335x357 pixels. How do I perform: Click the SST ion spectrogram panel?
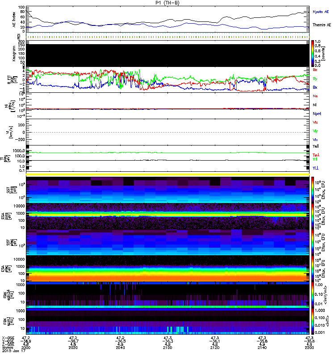tap(167, 190)
